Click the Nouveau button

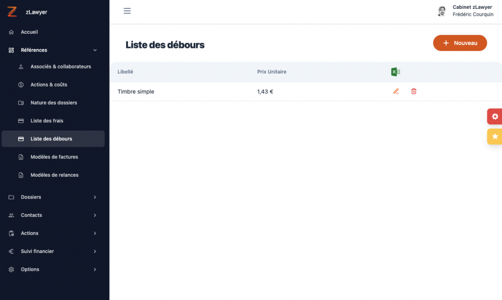(x=460, y=43)
